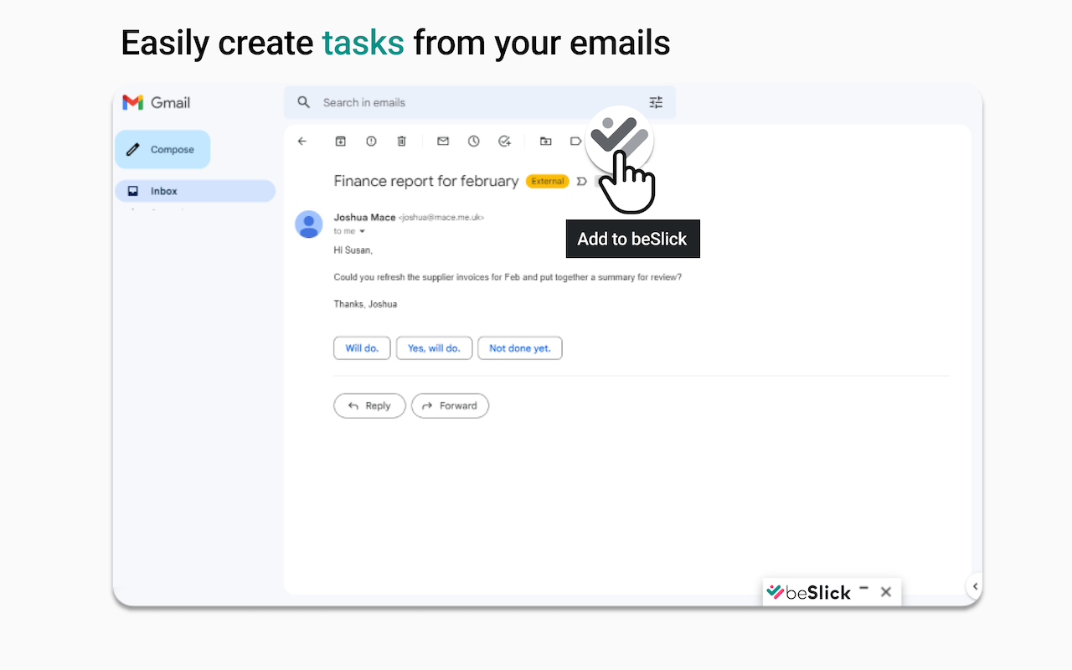Expand the collapsed panel on the right edge
The width and height of the screenshot is (1072, 670).
pos(974,586)
